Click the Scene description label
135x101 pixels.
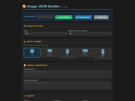click(x=29, y=69)
